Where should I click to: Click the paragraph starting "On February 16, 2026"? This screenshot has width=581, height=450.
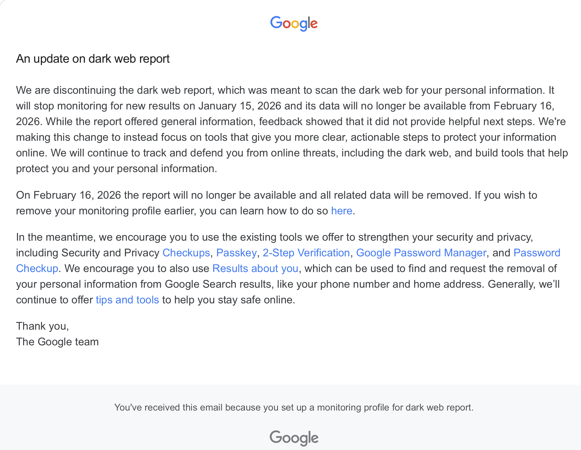click(x=224, y=195)
